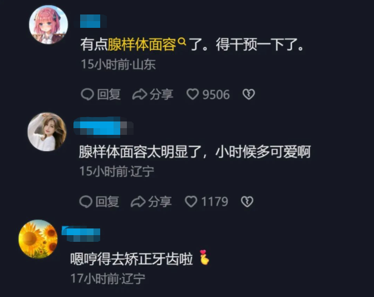Open the sunflower avatar profile

pos(38,239)
